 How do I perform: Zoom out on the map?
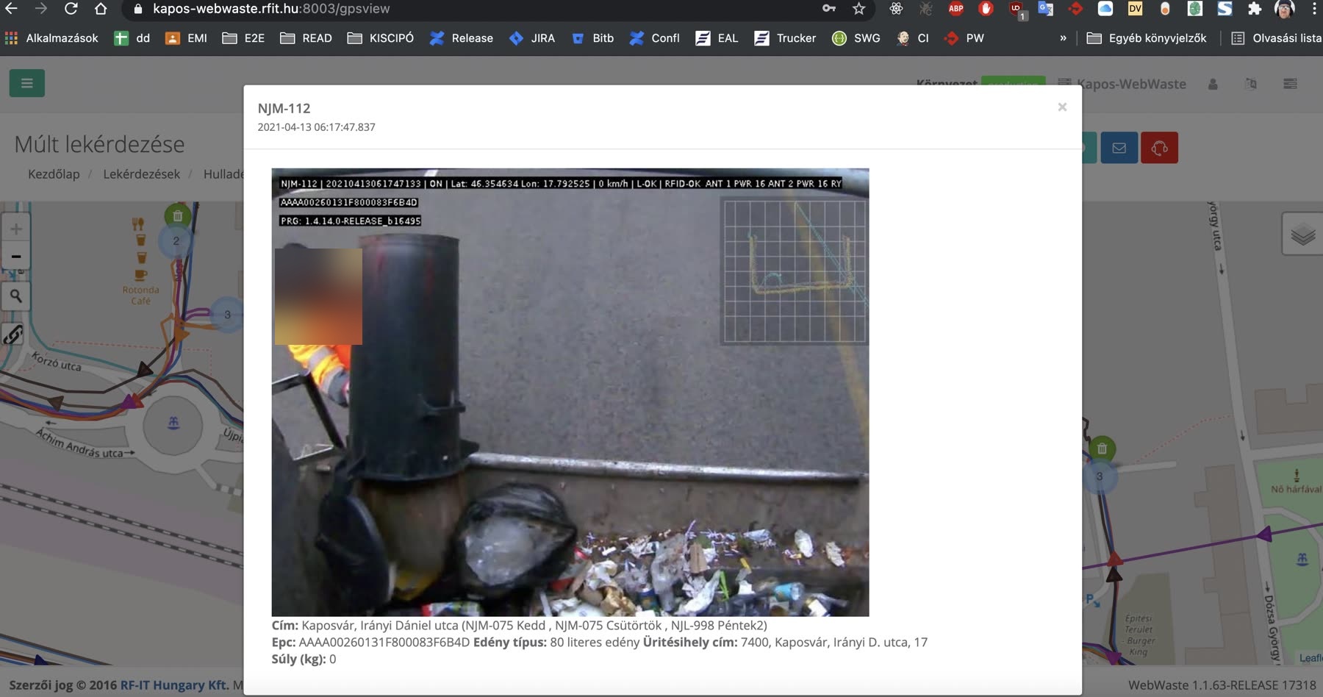pos(15,257)
